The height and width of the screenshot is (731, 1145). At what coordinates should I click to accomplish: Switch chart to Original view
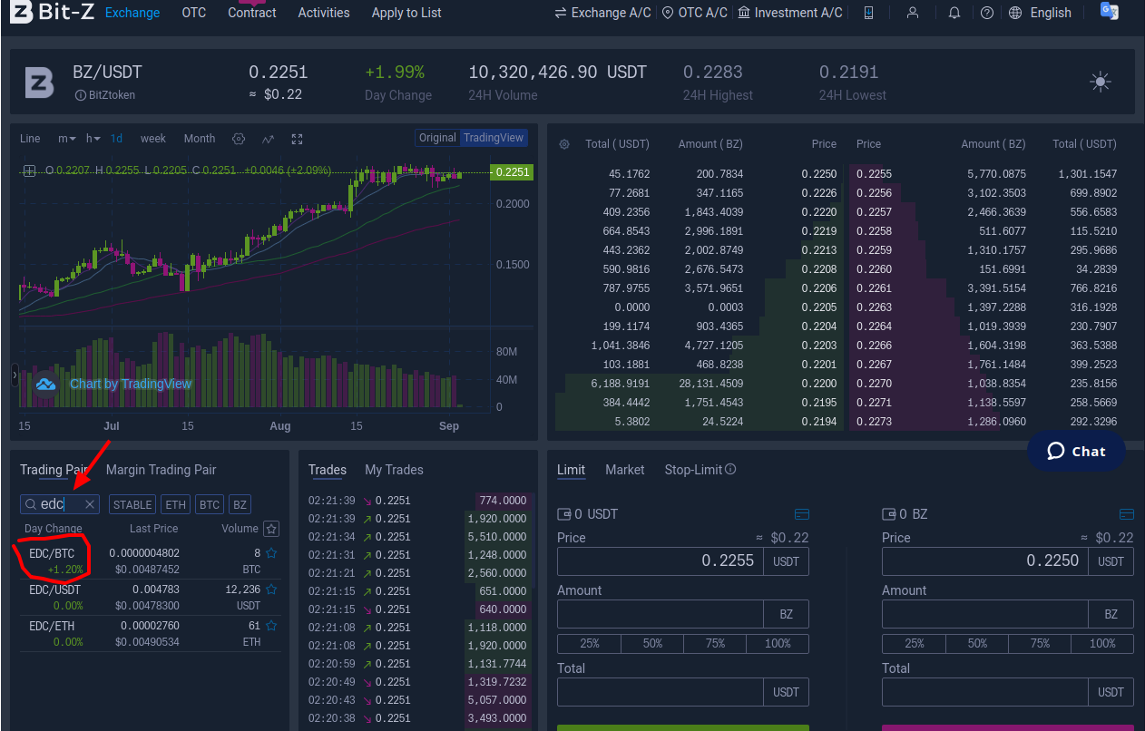coord(437,138)
